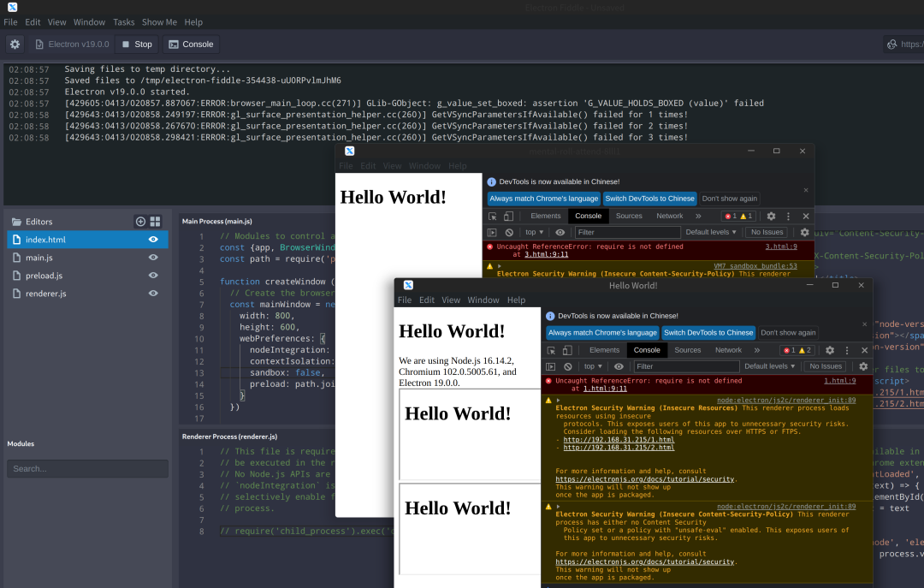
Task: Click the console Filter field in rear window
Action: pos(628,232)
